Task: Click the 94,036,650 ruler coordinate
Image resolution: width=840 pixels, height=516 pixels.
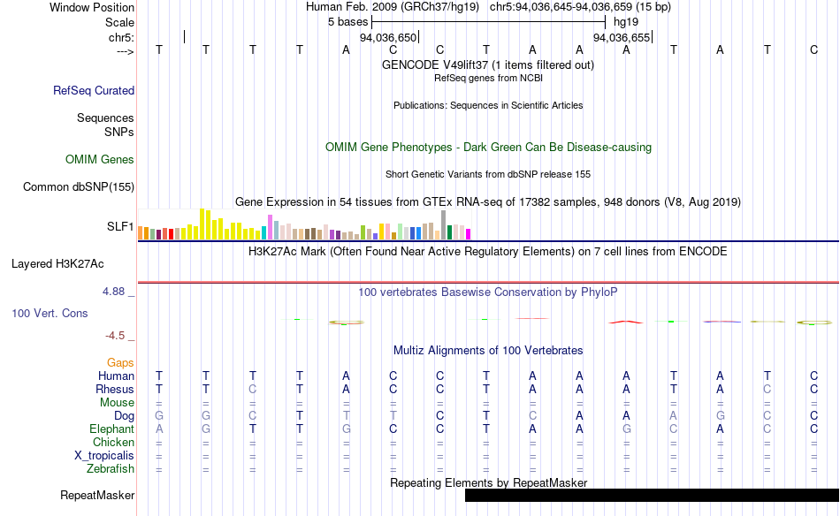Action: pos(388,37)
